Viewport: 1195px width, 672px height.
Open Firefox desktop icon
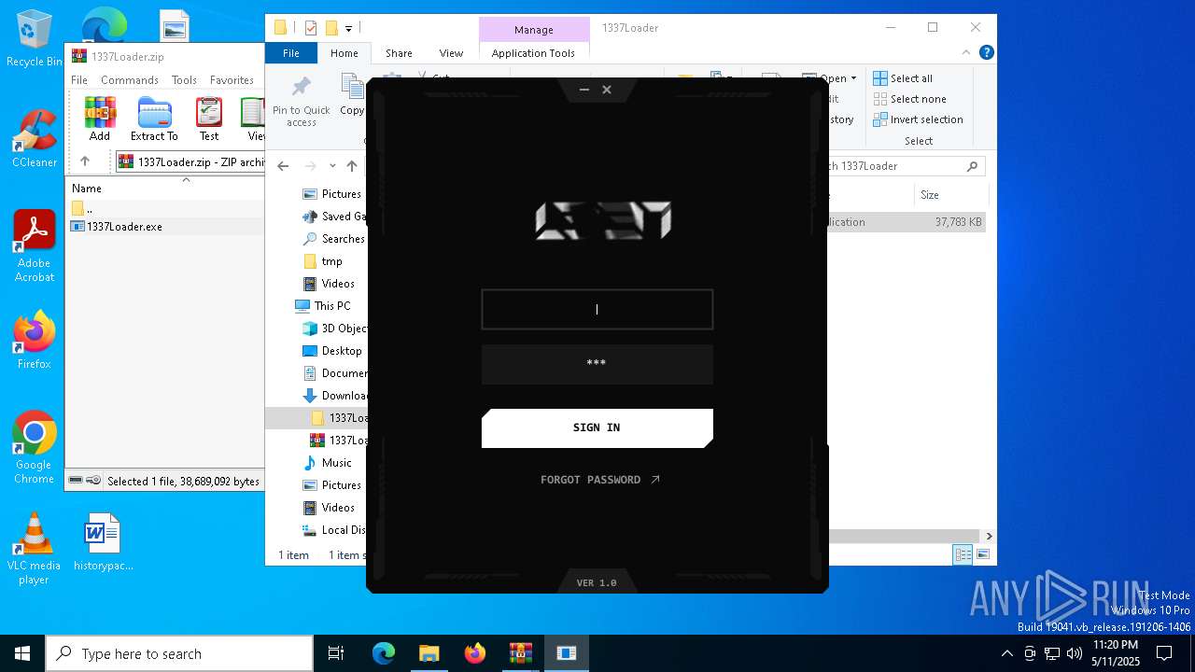pyautogui.click(x=34, y=340)
